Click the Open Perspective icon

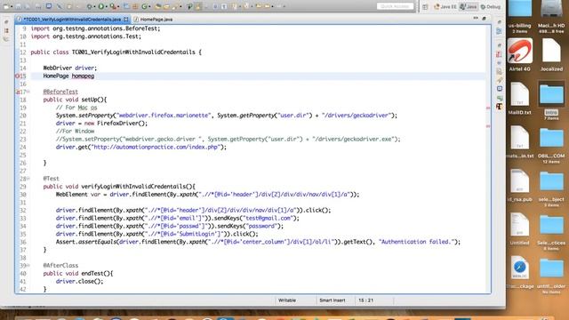[425, 6]
